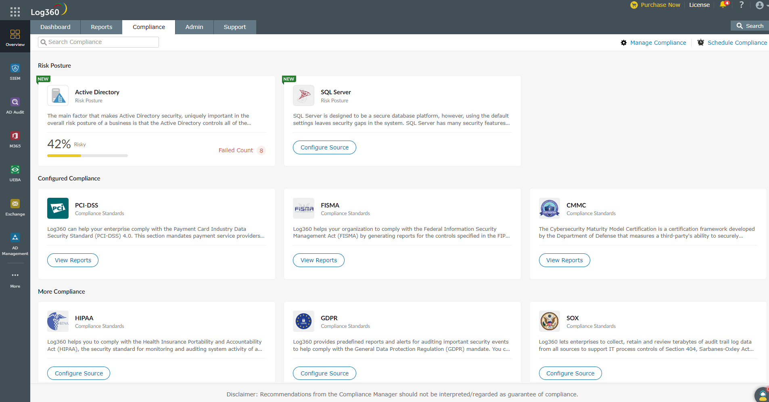View Reports for PCI-DSS
Screen dimensions: 769x402
click(x=73, y=260)
